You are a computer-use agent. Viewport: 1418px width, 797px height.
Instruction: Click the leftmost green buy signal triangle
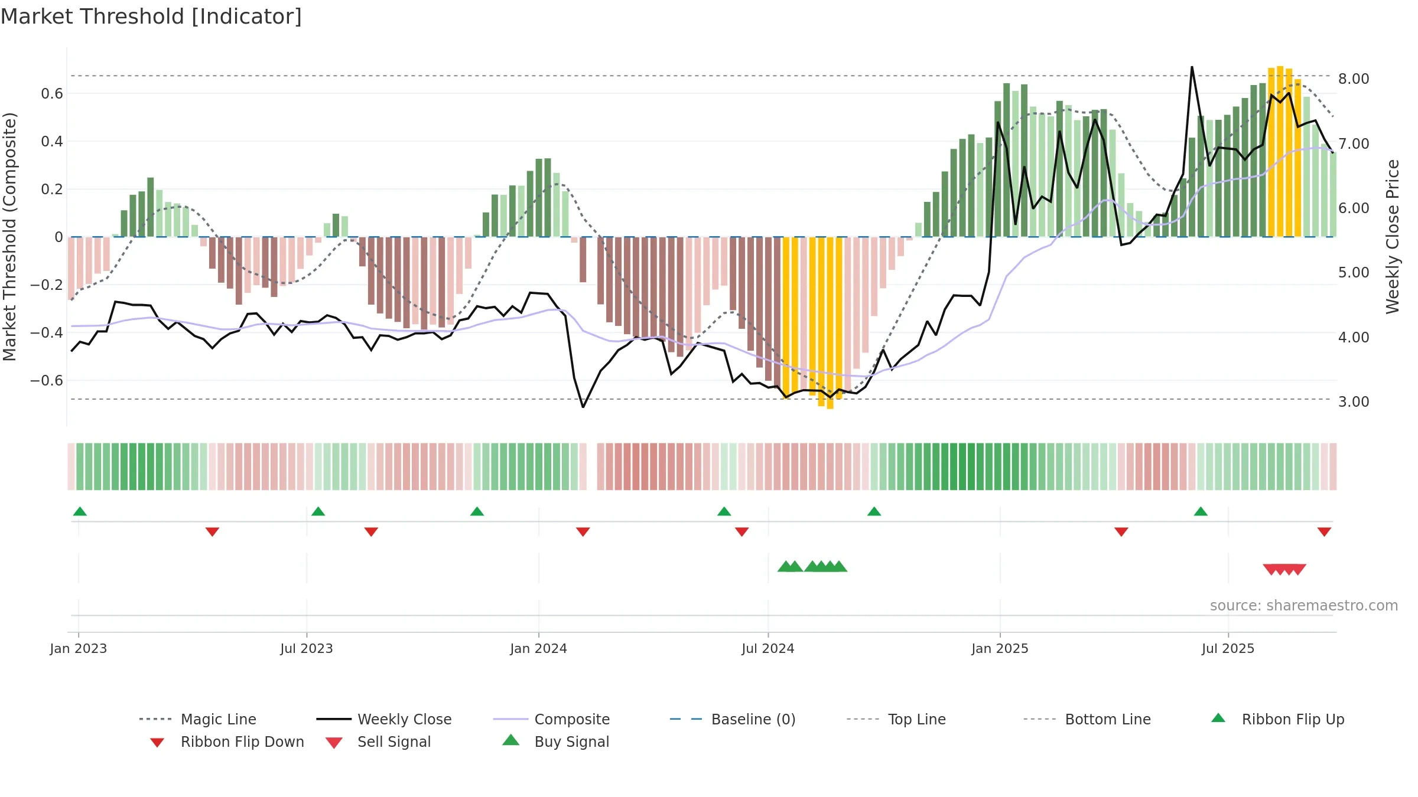tap(785, 566)
